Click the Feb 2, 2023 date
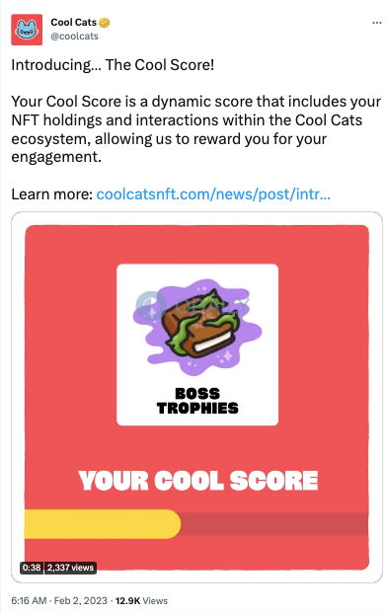Screen dimensions: 386x613 click(x=81, y=601)
